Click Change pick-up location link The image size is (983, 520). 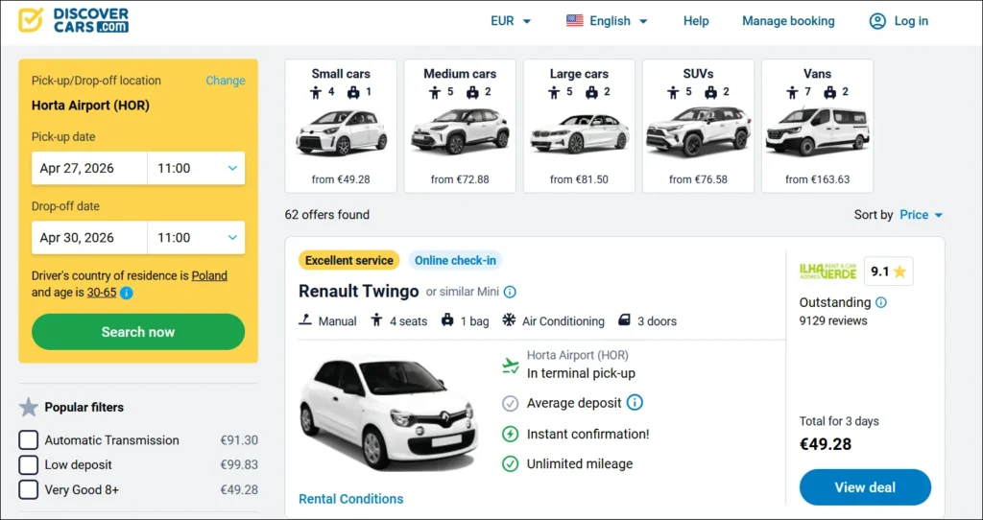pos(225,81)
